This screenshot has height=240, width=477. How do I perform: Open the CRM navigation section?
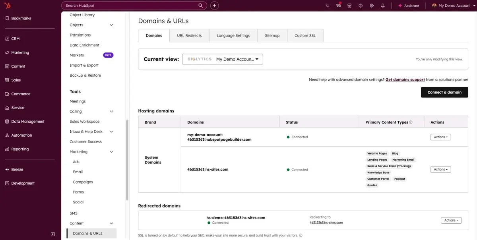pos(12,39)
